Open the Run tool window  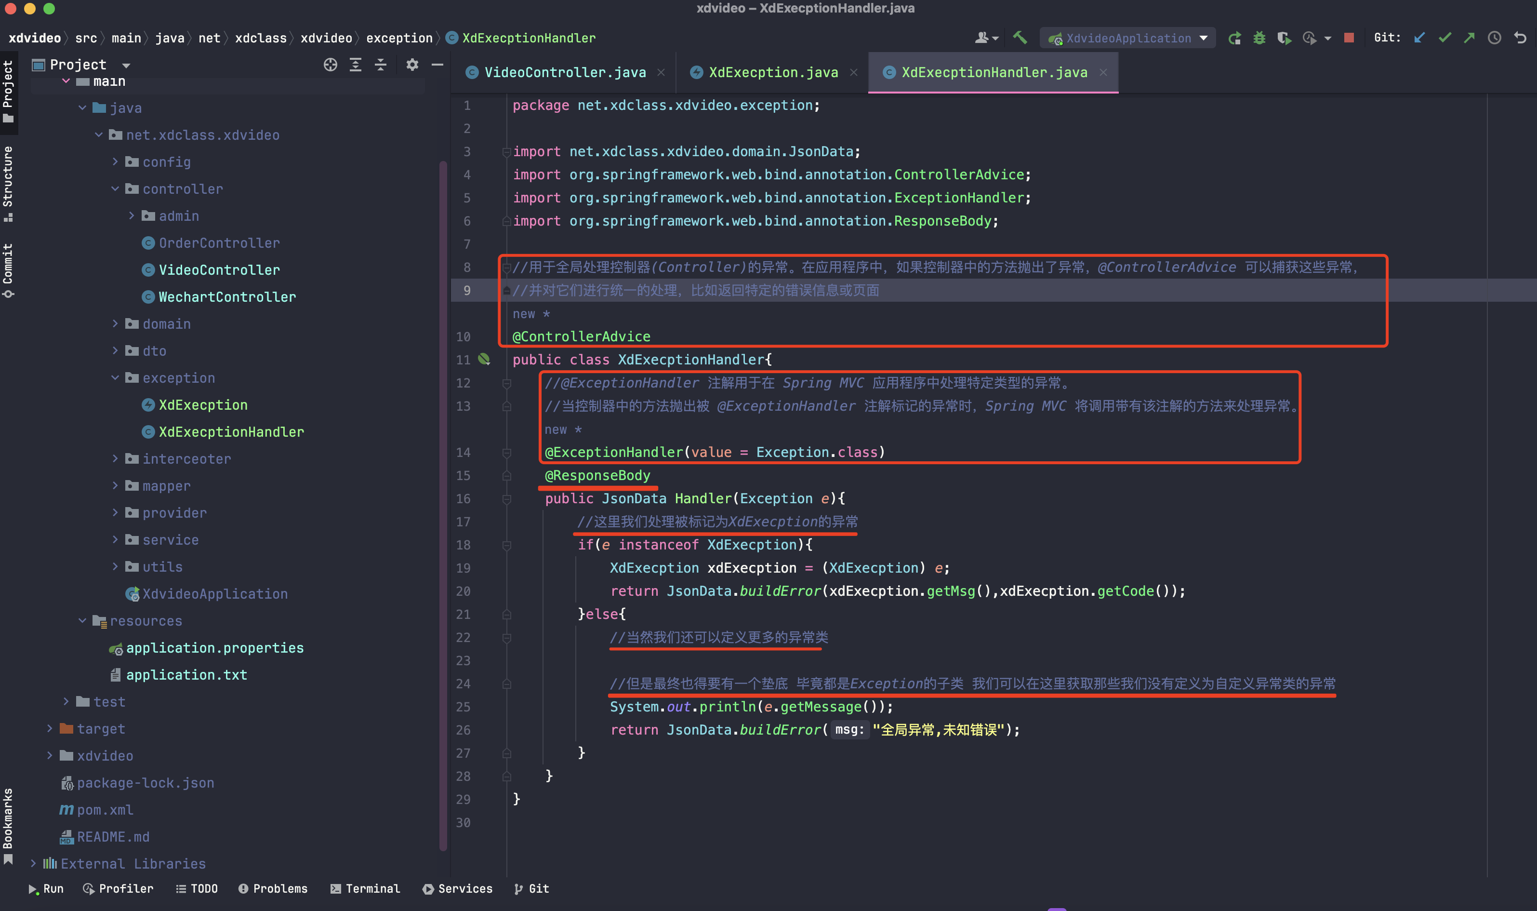(46, 888)
